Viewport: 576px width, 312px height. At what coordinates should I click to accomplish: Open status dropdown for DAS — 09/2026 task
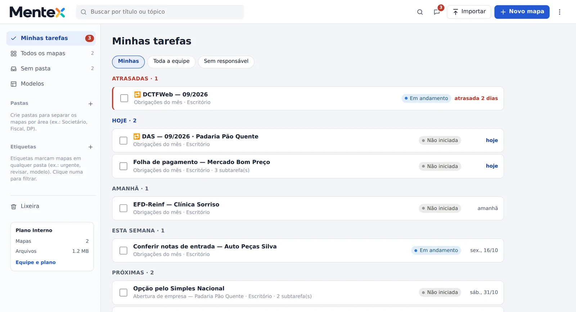click(440, 140)
